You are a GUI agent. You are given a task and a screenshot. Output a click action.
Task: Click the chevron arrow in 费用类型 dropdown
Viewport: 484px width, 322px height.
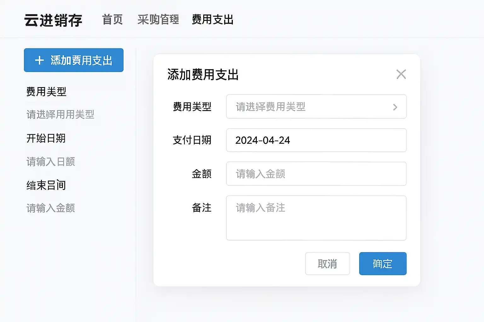point(395,107)
